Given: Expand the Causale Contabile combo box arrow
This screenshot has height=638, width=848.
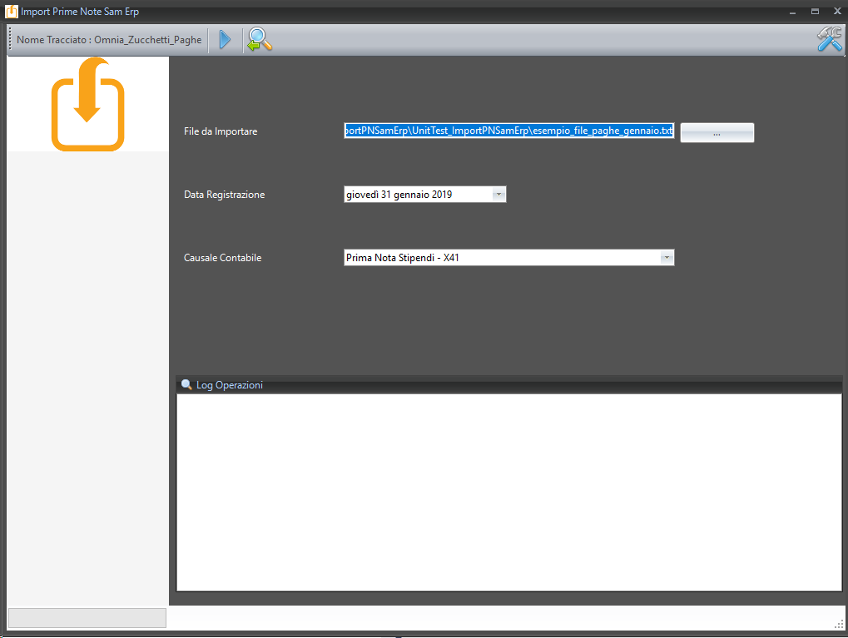Looking at the screenshot, I should click(x=666, y=258).
